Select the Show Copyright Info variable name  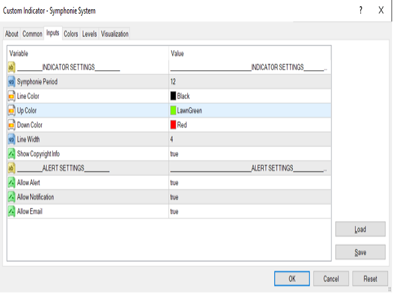[38, 154]
